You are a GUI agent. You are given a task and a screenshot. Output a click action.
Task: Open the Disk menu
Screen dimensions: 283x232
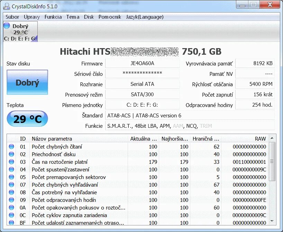[89, 17]
